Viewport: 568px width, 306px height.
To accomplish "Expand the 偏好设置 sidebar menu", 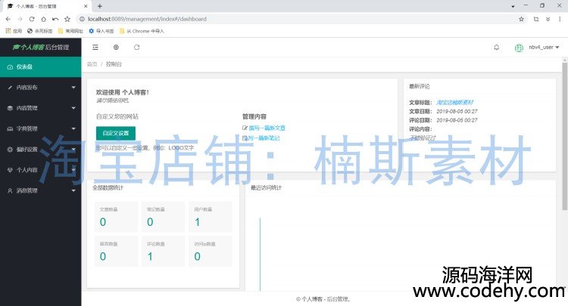I will [41, 149].
